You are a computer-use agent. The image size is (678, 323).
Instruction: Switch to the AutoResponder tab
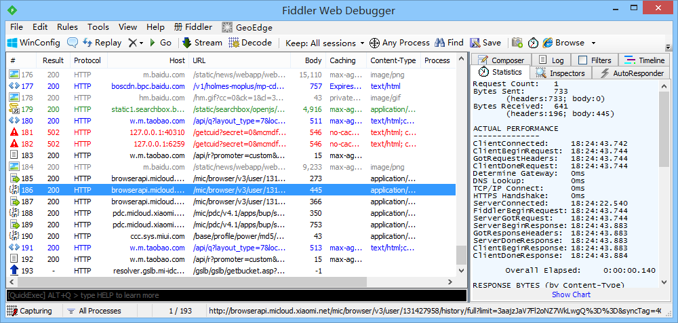632,73
